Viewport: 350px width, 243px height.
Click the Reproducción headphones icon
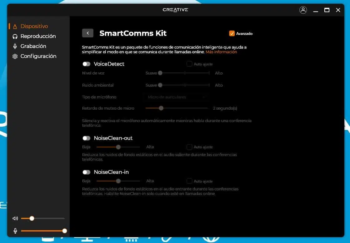click(x=15, y=36)
